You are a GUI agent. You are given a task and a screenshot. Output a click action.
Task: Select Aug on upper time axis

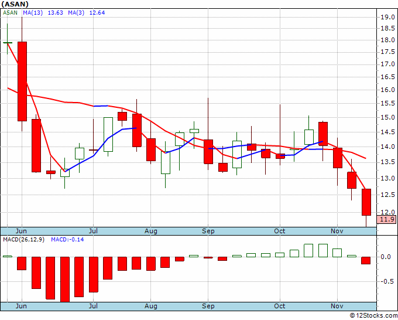(x=151, y=231)
